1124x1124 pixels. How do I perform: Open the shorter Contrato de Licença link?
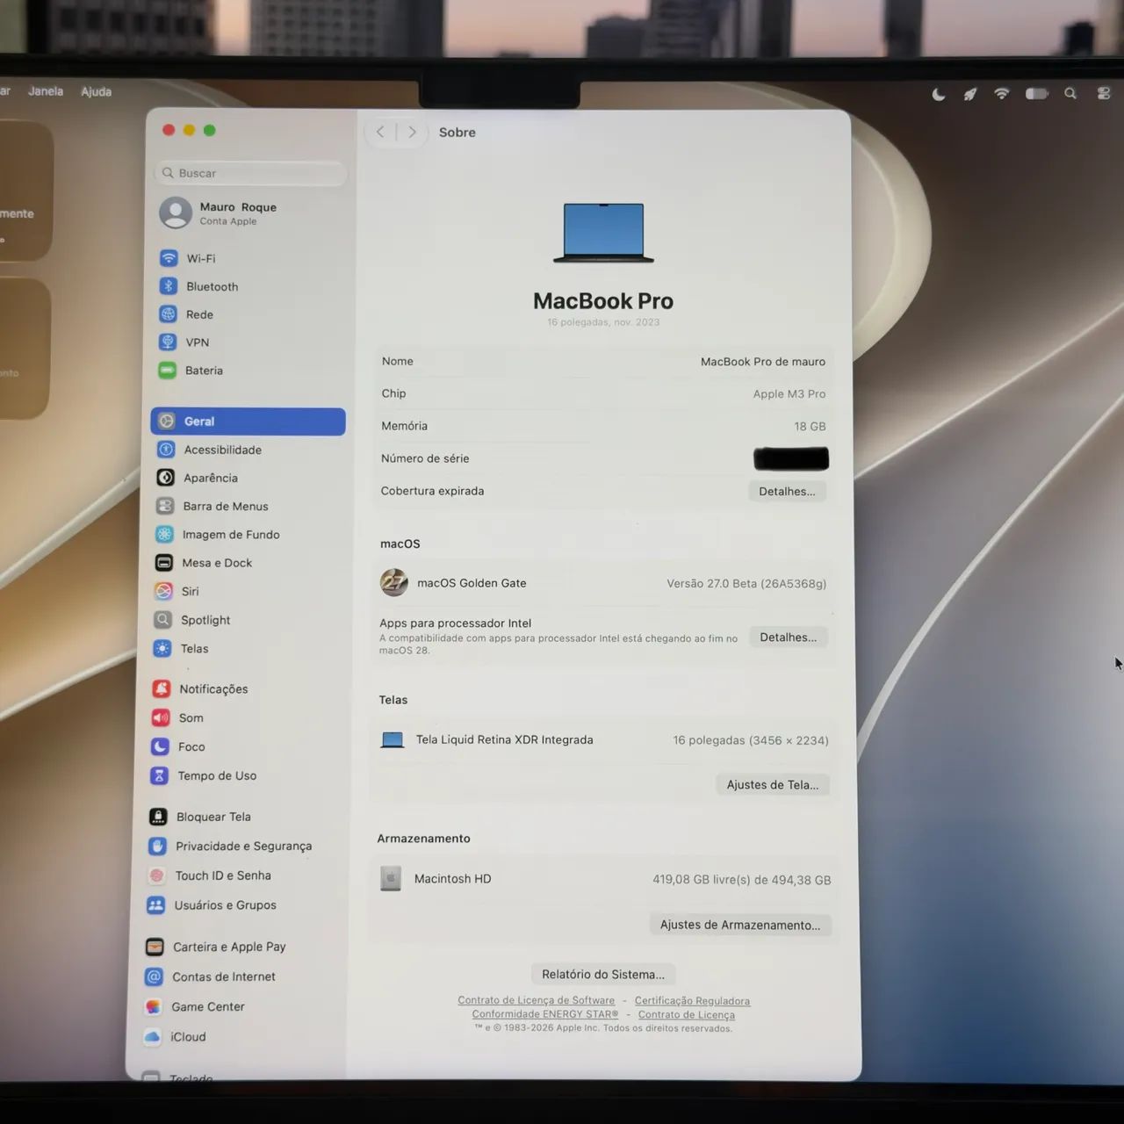687,1015
